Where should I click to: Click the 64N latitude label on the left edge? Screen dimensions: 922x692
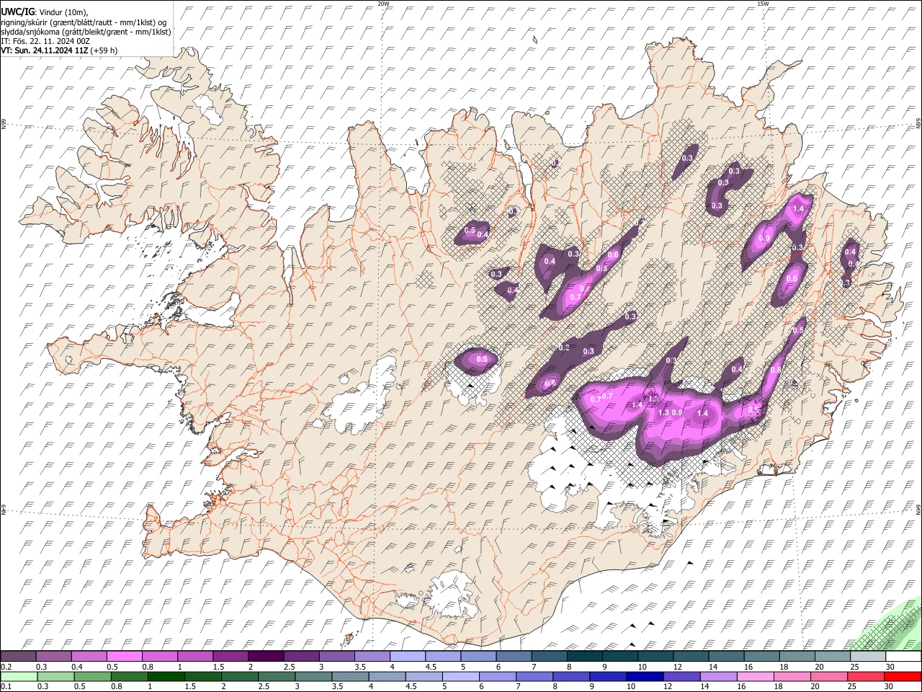coord(4,510)
